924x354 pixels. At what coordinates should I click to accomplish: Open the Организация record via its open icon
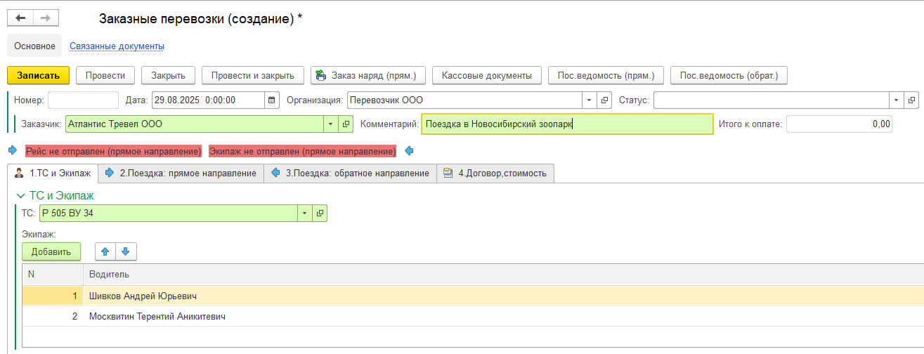pyautogui.click(x=604, y=100)
